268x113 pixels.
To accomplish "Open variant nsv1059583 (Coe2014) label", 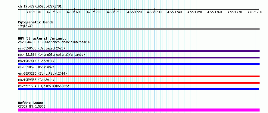I will pyautogui.click(x=36, y=80).
